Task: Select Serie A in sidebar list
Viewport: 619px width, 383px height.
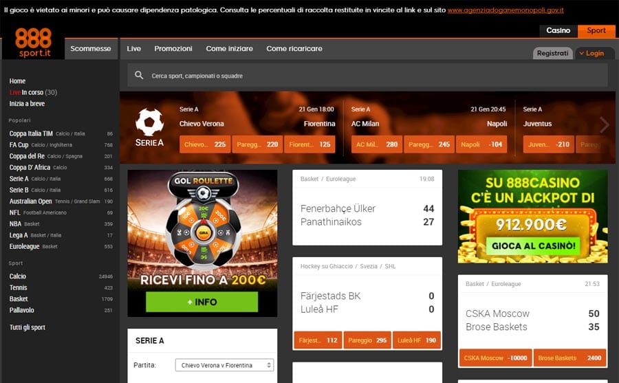Action: (61, 179)
